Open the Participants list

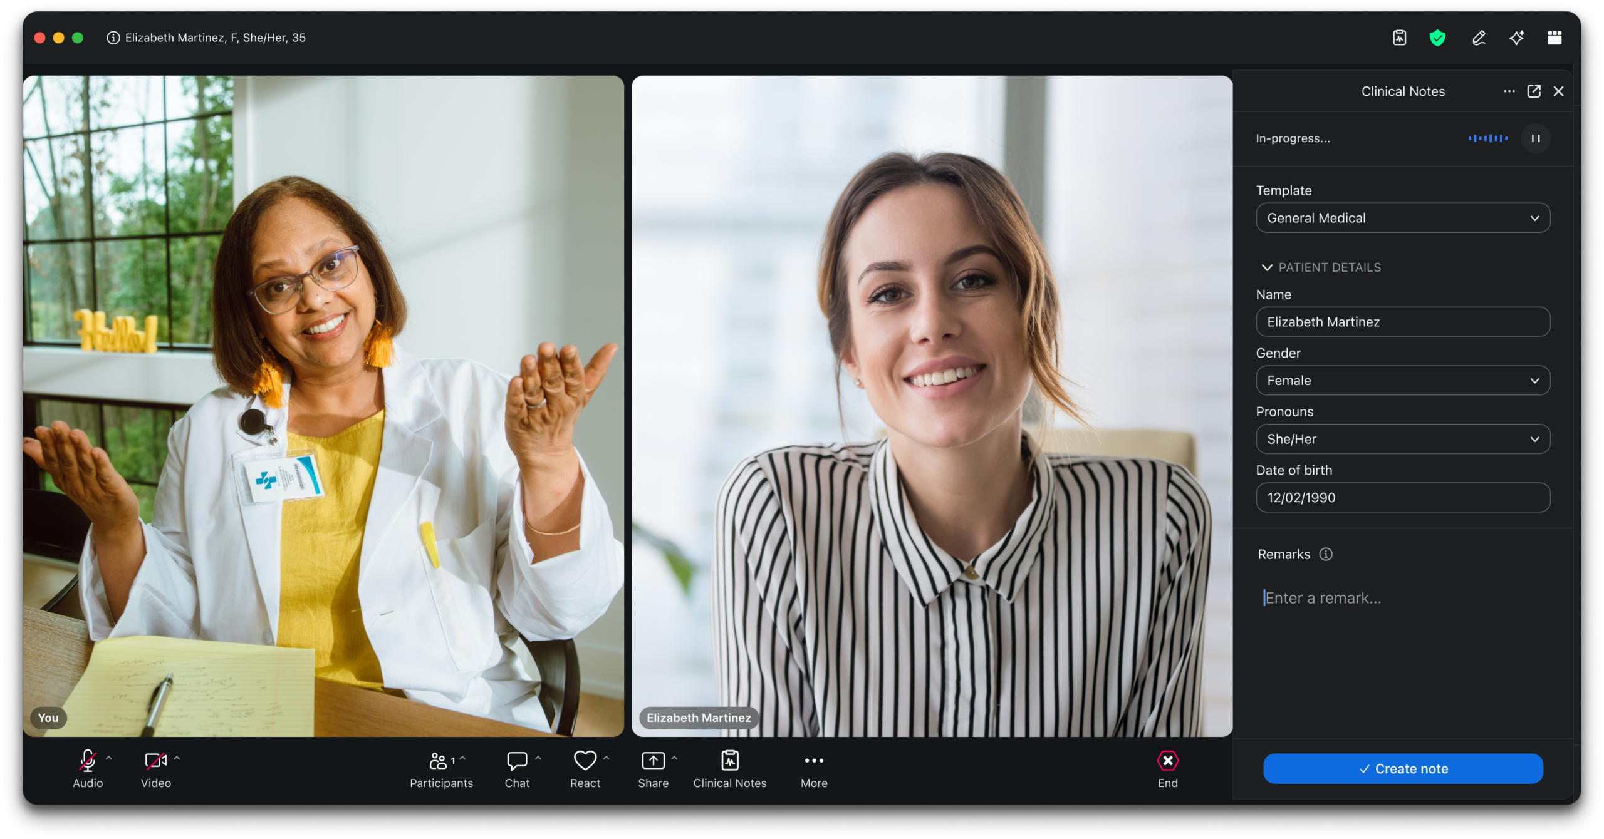point(441,769)
